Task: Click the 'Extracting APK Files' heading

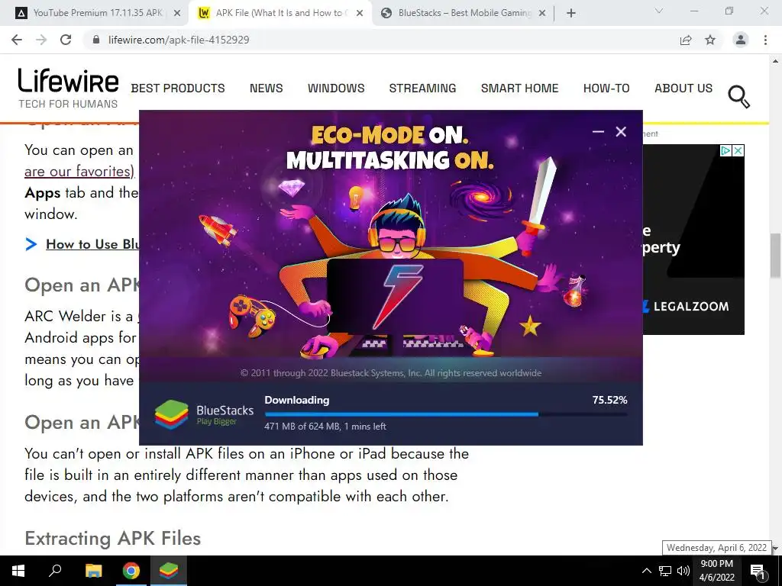Action: (x=113, y=539)
